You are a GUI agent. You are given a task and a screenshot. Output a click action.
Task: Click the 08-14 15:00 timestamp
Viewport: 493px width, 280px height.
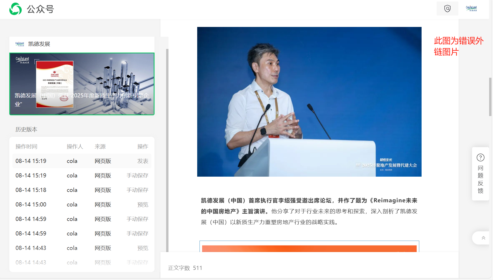click(x=31, y=205)
